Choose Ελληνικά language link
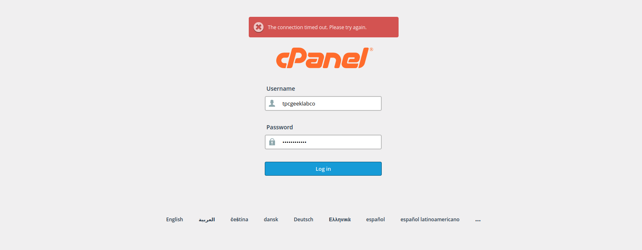 pyautogui.click(x=340, y=220)
